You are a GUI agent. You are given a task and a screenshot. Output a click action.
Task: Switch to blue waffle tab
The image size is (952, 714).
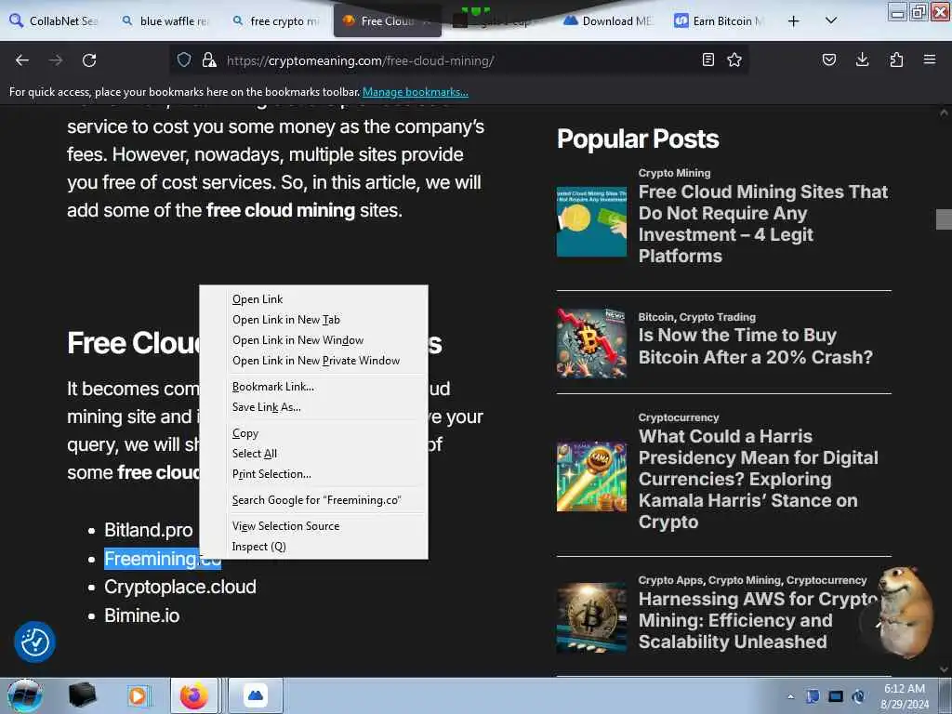click(x=165, y=21)
